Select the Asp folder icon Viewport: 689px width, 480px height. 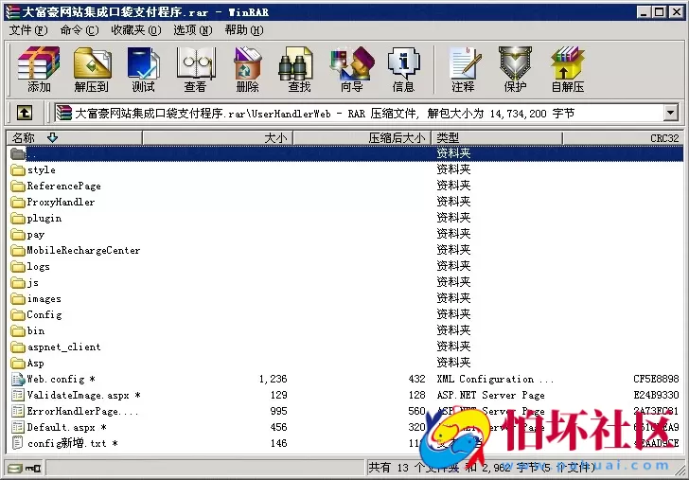tap(18, 364)
